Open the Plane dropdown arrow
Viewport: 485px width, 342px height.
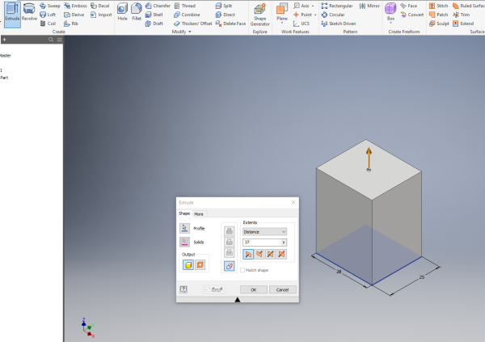282,23
